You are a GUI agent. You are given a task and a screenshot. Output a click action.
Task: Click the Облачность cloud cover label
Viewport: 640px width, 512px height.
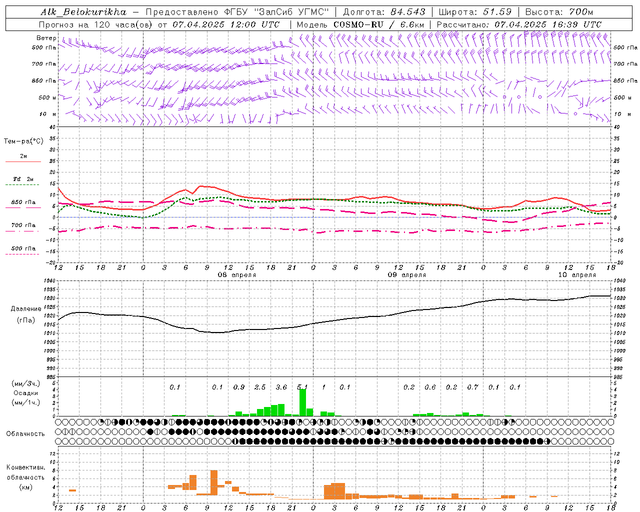coord(25,433)
